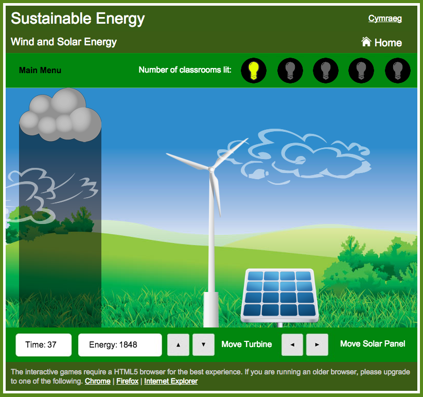Click the Move Turbine label
Image resolution: width=423 pixels, height=397 pixels.
tap(246, 344)
